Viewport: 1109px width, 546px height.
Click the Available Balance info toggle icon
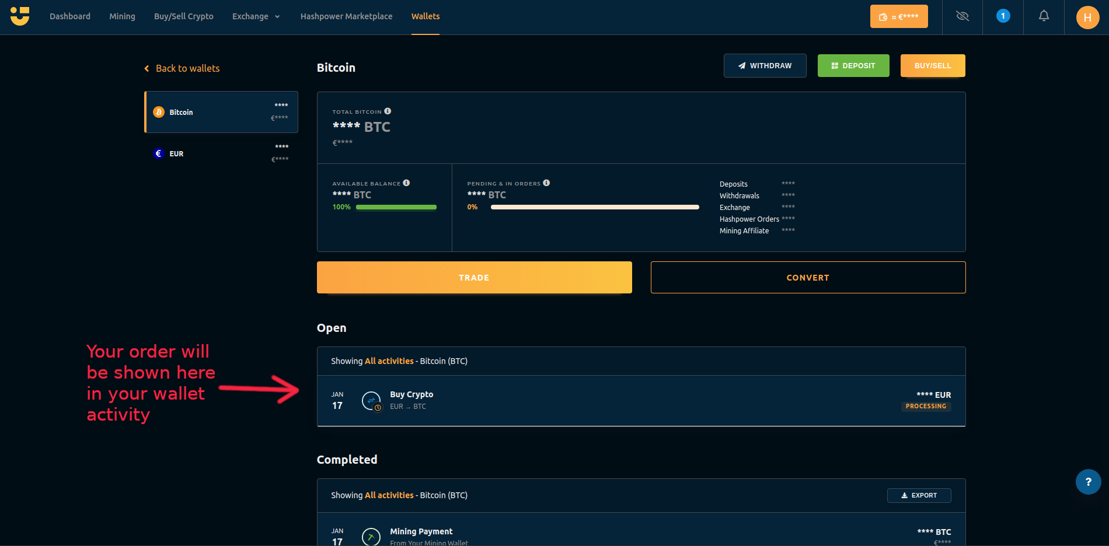tap(406, 182)
